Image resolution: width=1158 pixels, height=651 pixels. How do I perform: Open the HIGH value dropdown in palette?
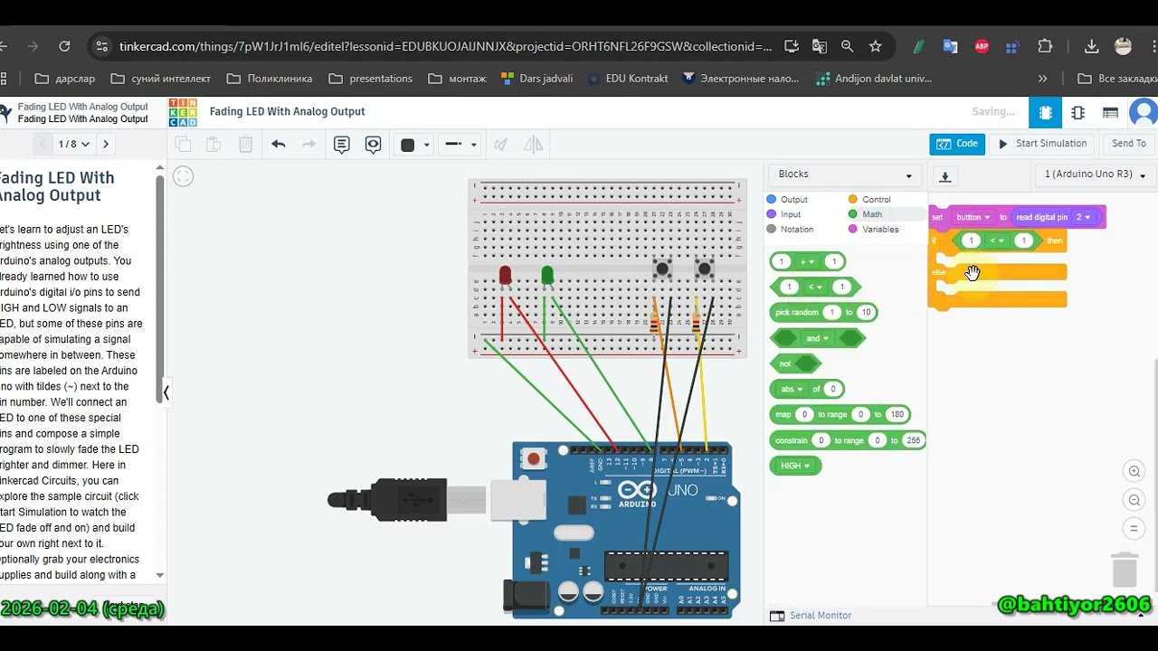[x=795, y=466]
